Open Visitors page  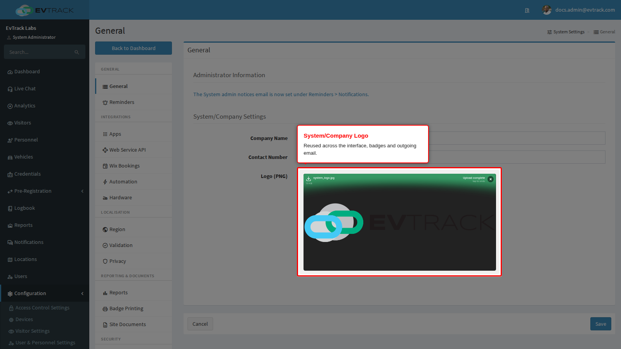click(x=45, y=123)
